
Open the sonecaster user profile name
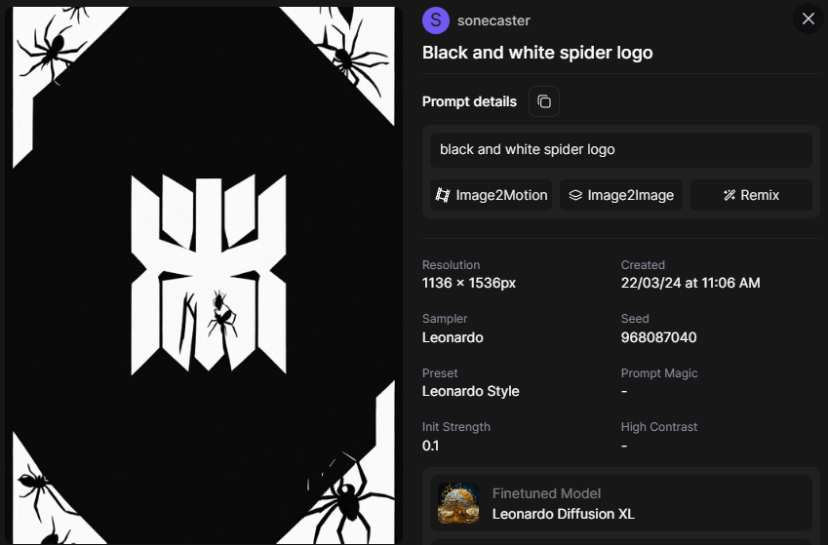tap(493, 20)
